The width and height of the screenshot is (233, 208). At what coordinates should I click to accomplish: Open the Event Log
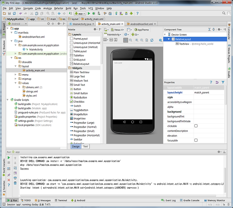coord(168,200)
